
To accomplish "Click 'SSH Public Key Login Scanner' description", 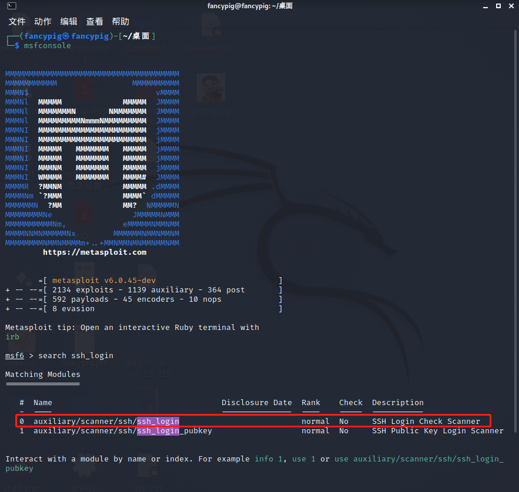I will [438, 431].
